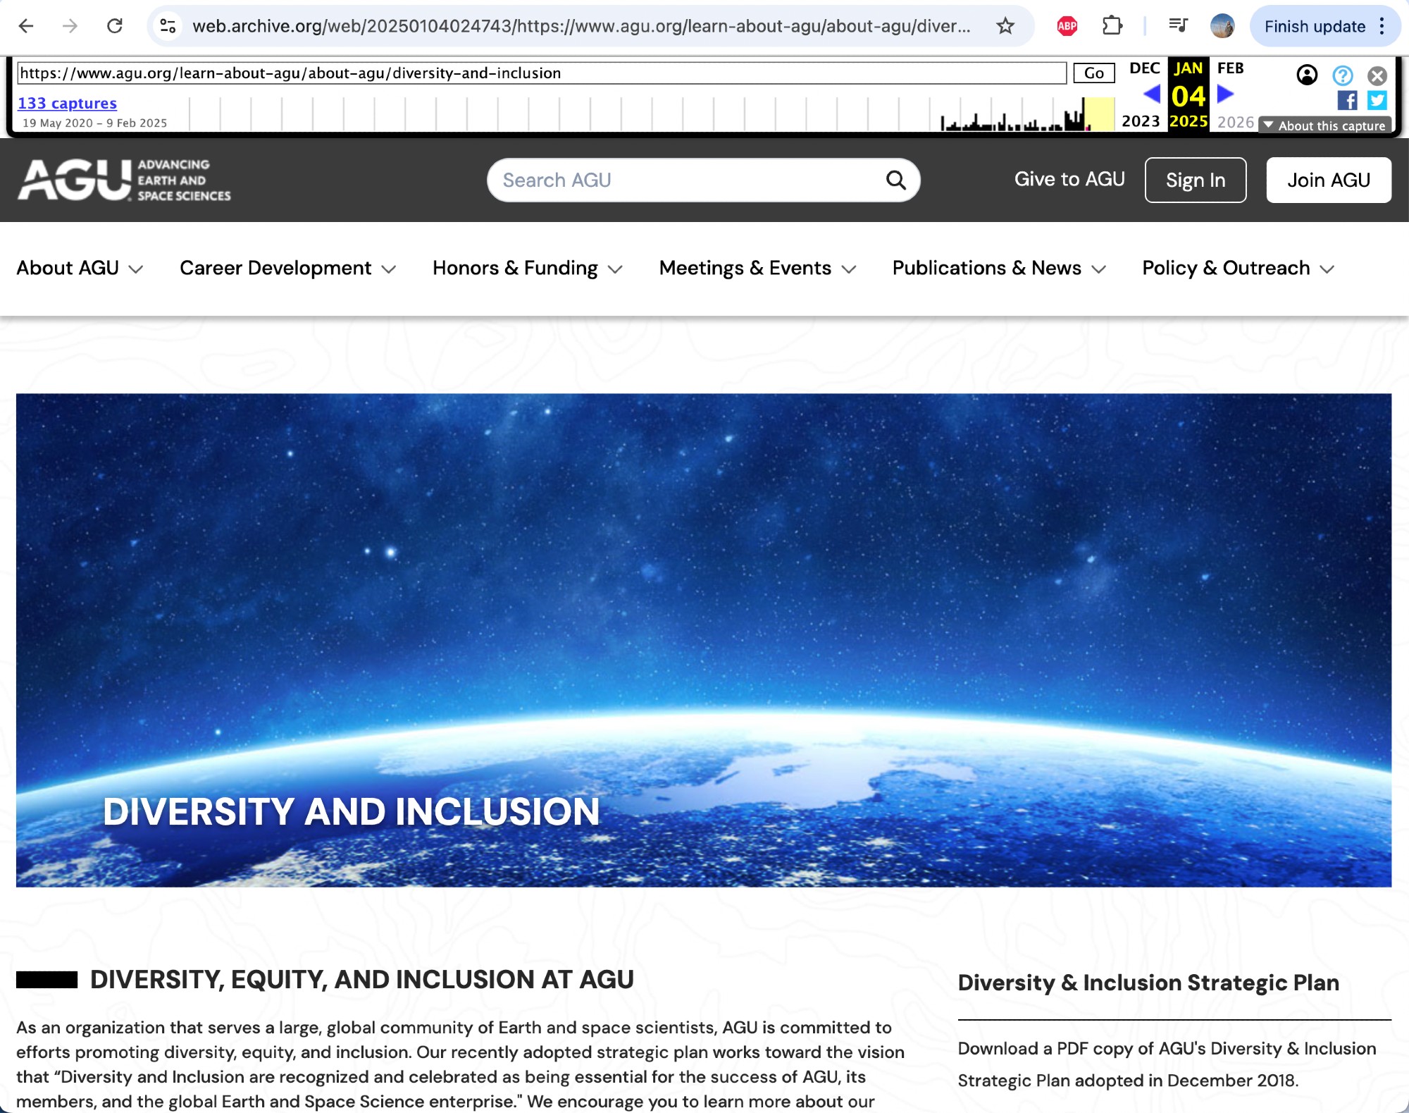Go to previous capture blue arrow
This screenshot has height=1113, width=1409.
[x=1151, y=94]
